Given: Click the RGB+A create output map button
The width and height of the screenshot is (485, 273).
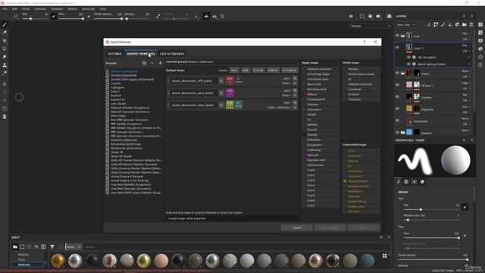Looking at the screenshot, I should click(273, 71).
